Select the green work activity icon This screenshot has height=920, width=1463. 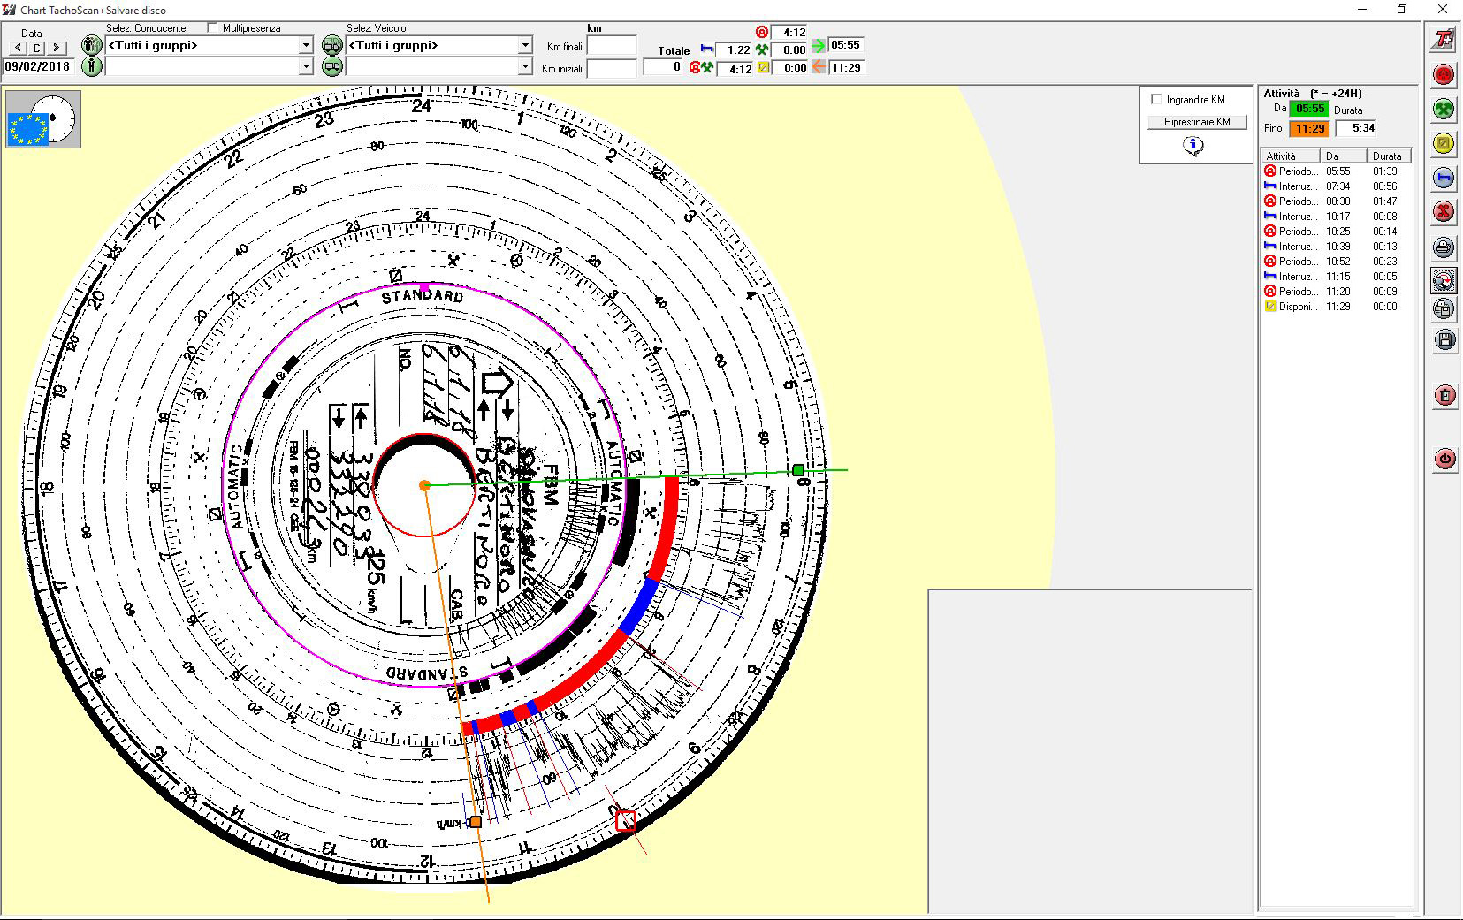[x=1444, y=109]
